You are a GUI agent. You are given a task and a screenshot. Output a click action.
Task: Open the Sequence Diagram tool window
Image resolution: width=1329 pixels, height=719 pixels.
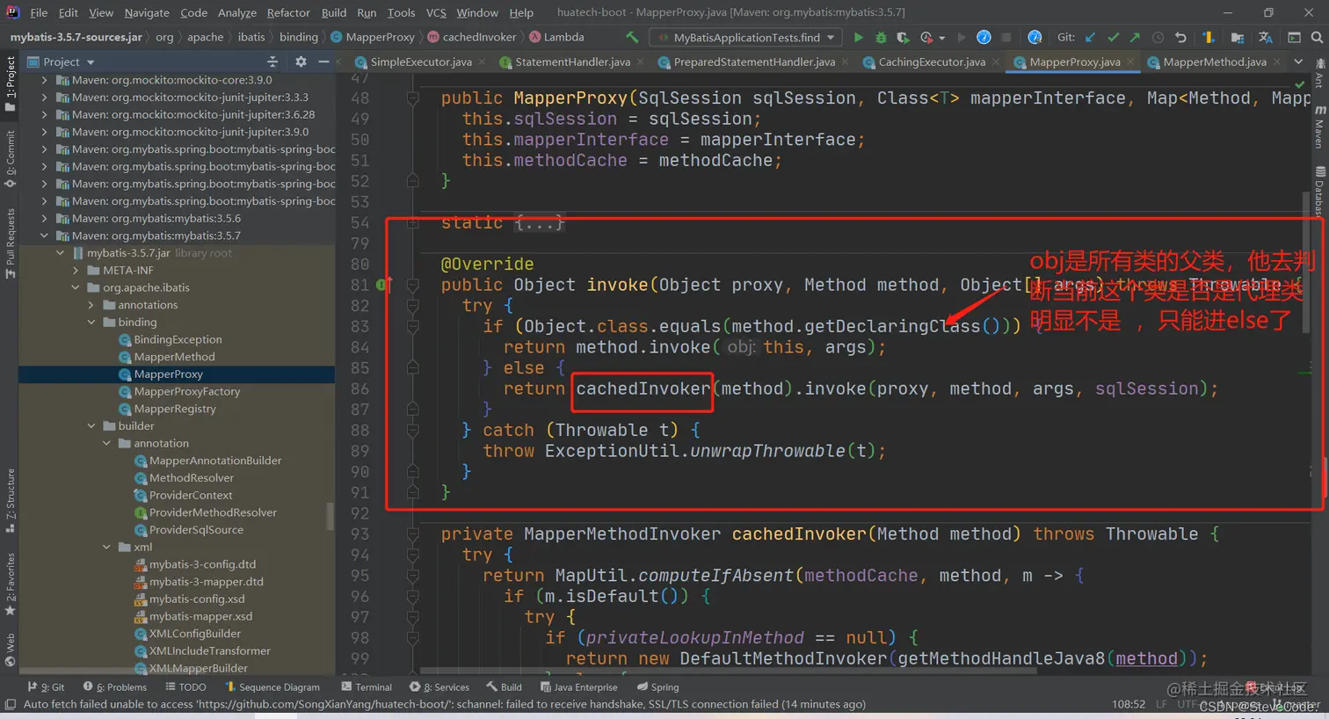(272, 687)
